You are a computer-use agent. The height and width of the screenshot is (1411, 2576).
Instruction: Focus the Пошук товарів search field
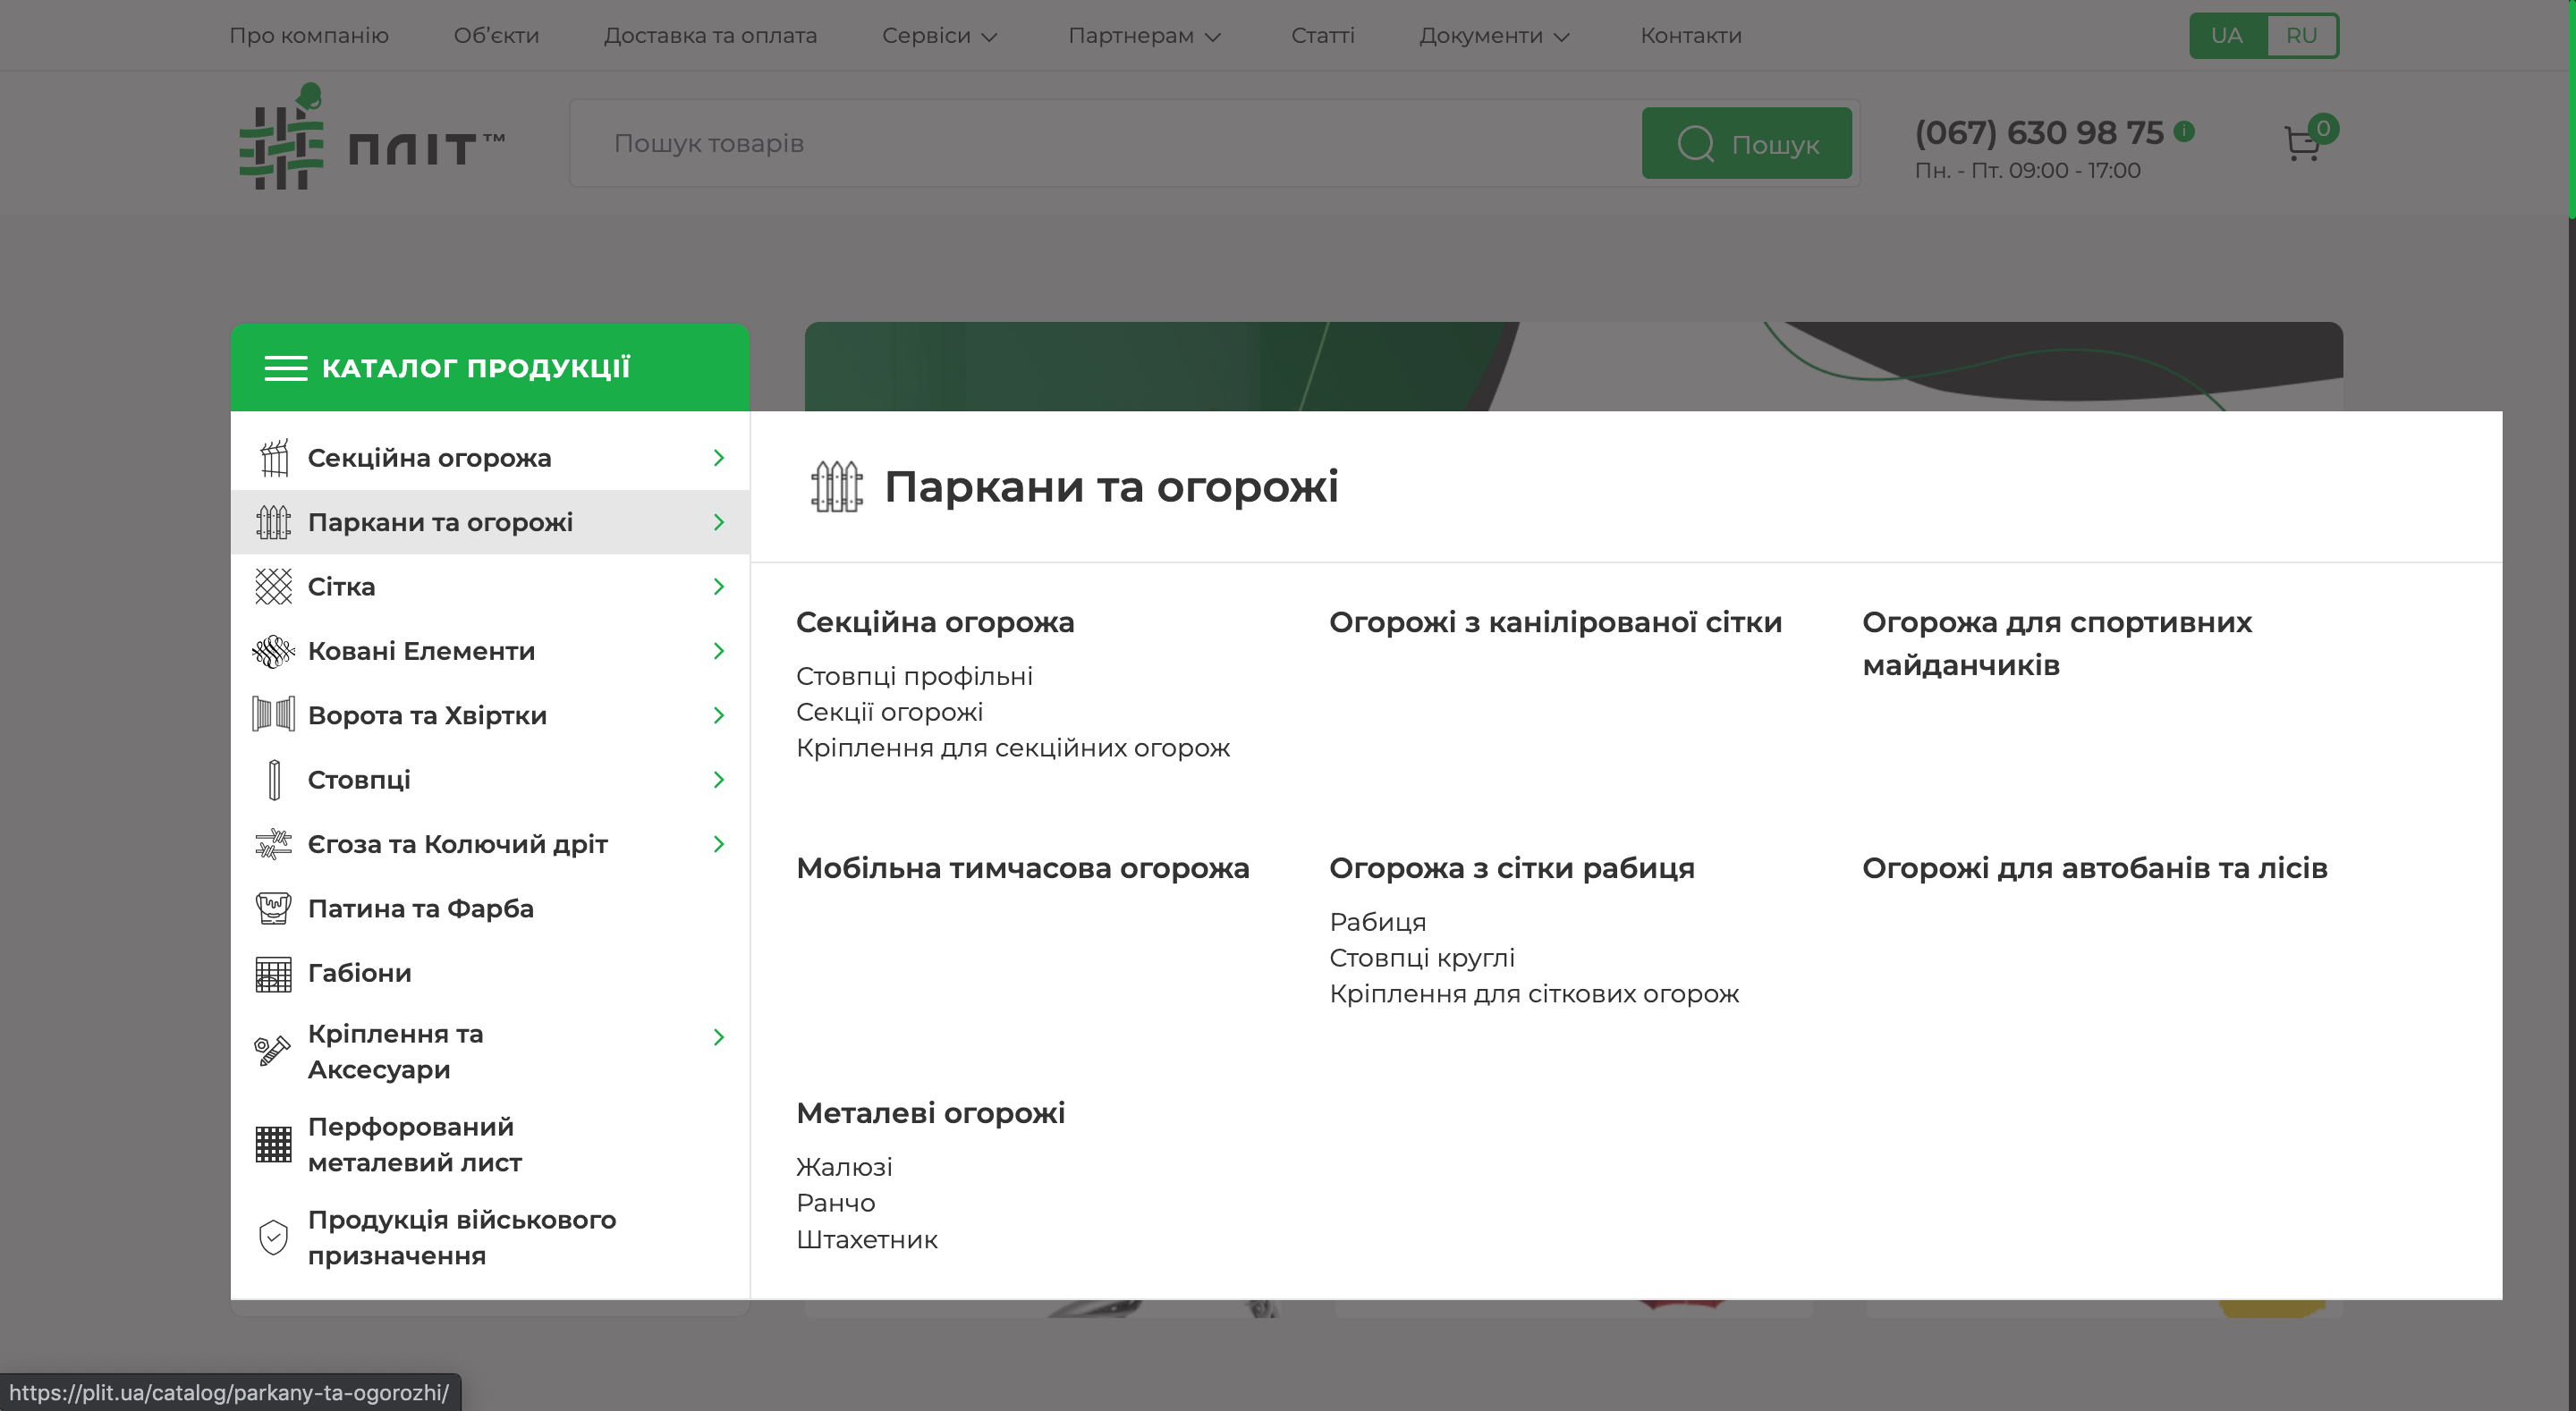coord(1105,143)
